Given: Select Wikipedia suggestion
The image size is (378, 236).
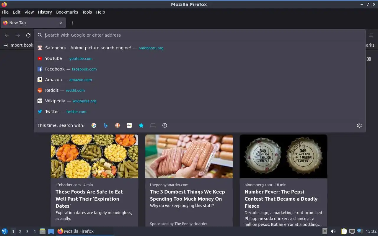Looking at the screenshot, I should pyautogui.click(x=200, y=101).
